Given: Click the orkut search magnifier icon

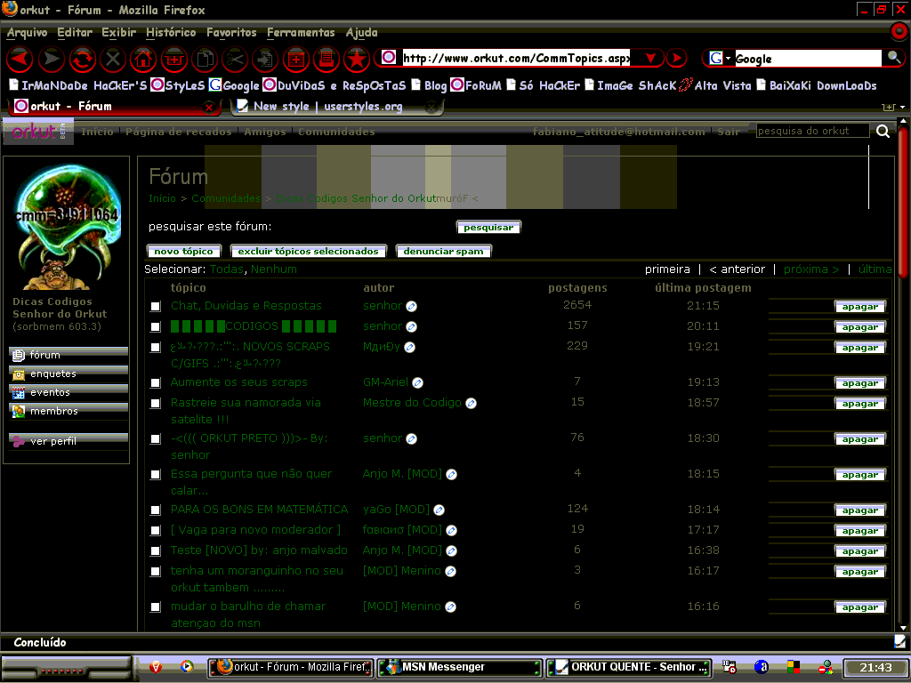Looking at the screenshot, I should [x=883, y=132].
